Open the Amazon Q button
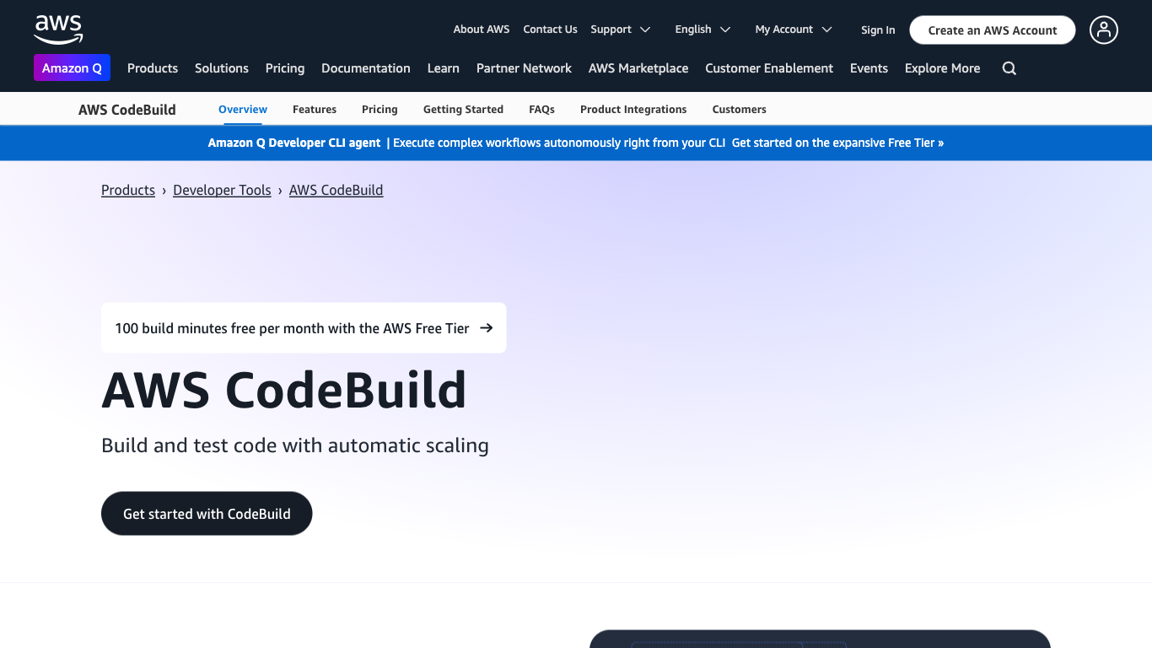This screenshot has height=648, width=1152. pyautogui.click(x=72, y=68)
